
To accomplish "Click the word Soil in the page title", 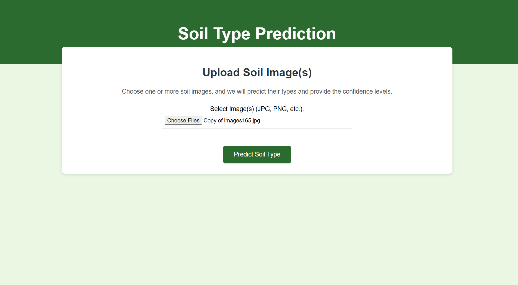I will (193, 34).
